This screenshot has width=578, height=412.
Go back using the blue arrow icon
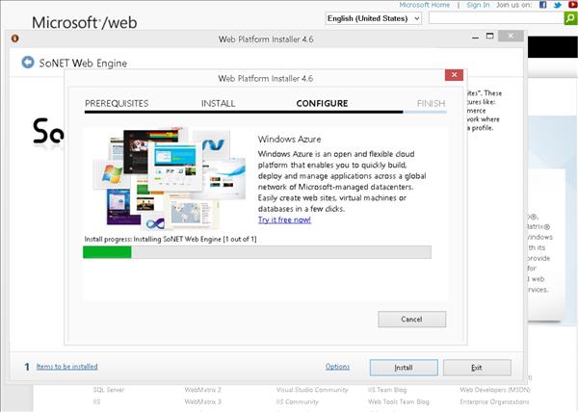pos(28,63)
